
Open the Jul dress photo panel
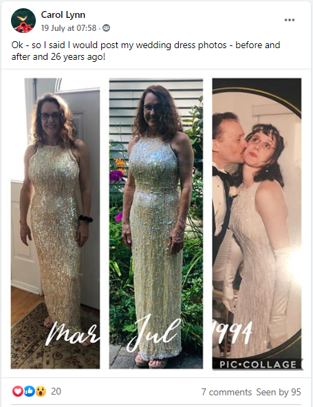[156, 223]
